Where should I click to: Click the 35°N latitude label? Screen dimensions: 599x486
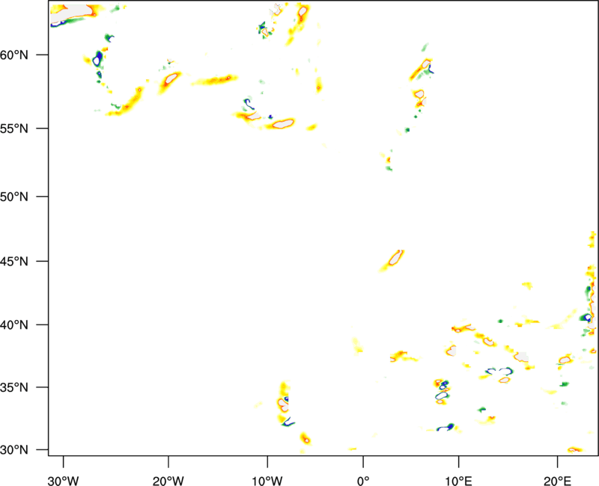[14, 387]
